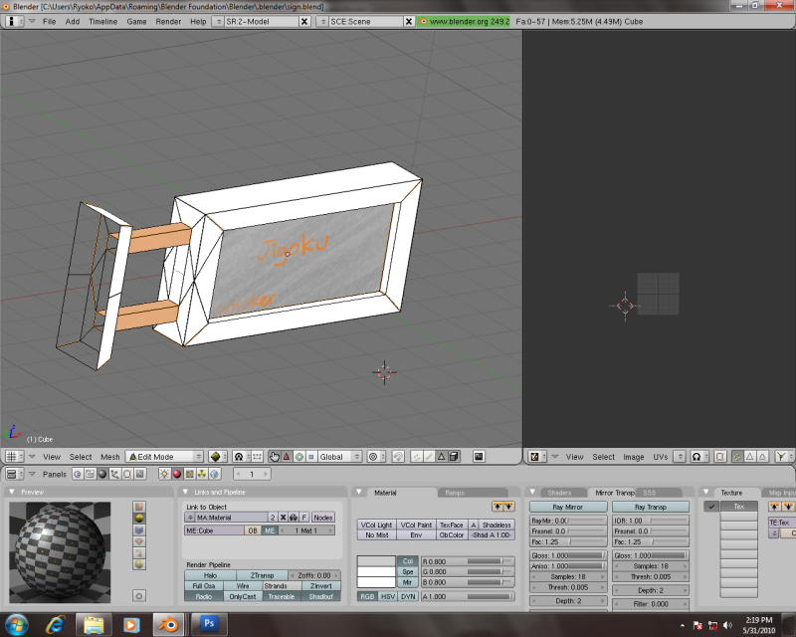Click the Nodes button
Image resolution: width=796 pixels, height=637 pixels.
[x=322, y=518]
